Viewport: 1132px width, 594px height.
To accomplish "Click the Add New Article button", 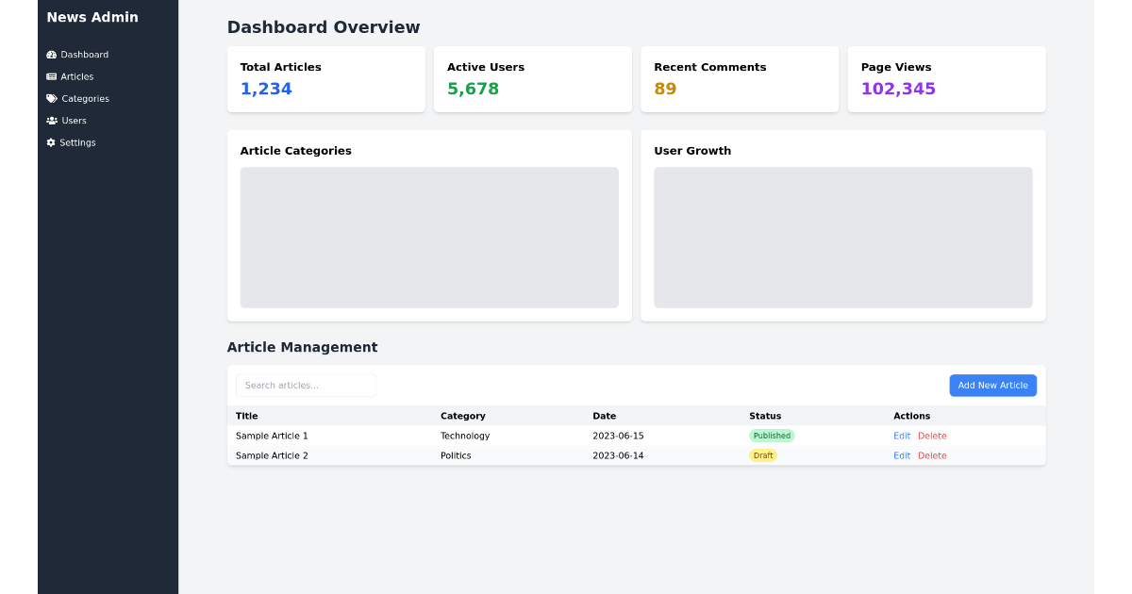I will [x=992, y=385].
